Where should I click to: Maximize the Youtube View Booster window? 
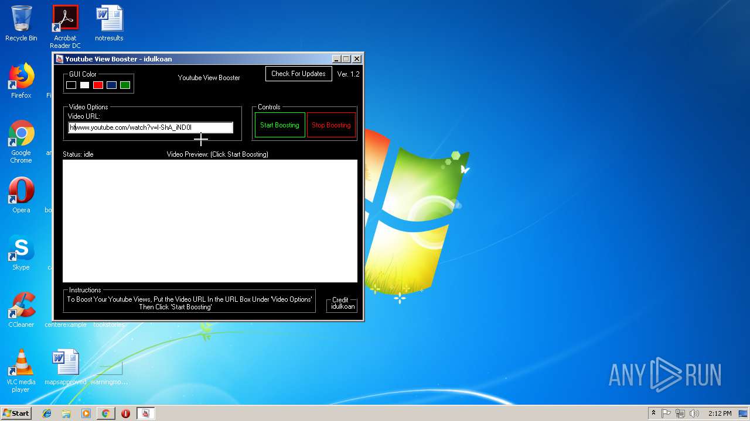pos(346,59)
